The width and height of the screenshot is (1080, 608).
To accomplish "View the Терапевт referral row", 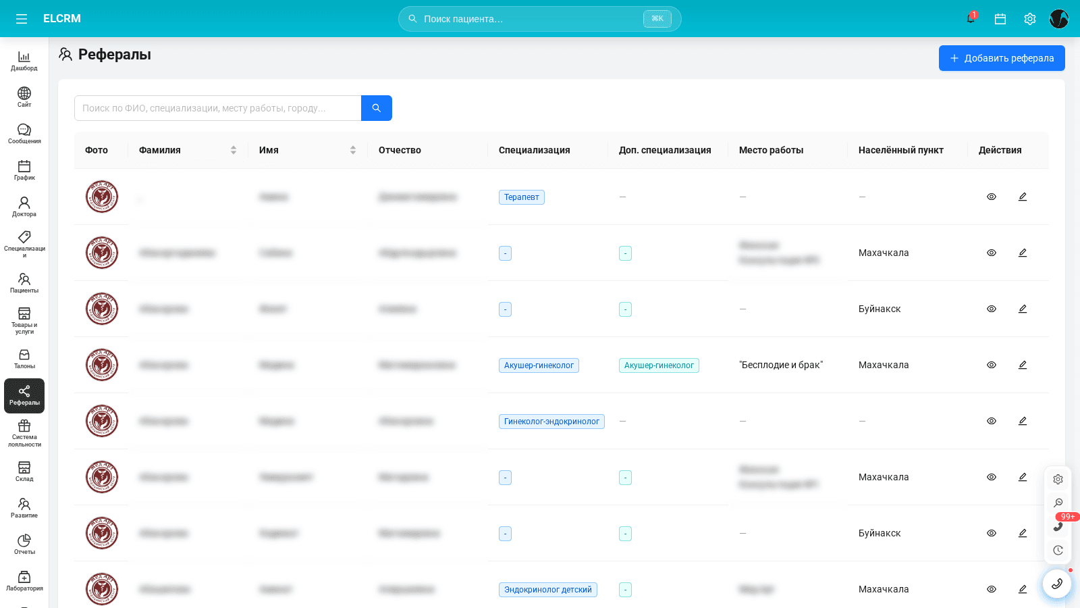I will coord(992,197).
